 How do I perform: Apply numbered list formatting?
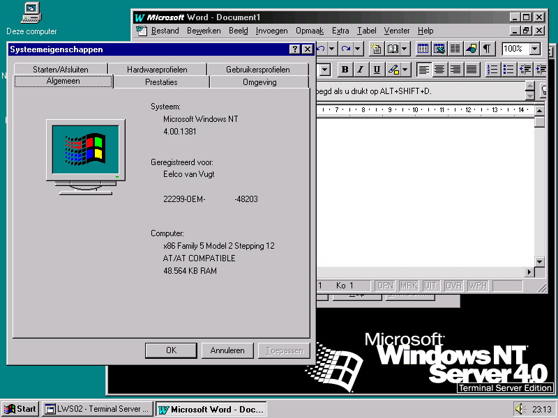(x=492, y=70)
